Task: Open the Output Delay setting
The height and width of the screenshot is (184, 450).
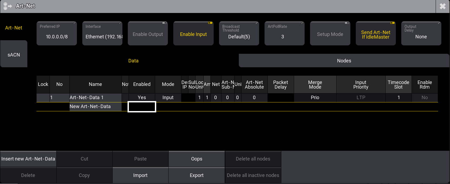Action: pos(421,34)
